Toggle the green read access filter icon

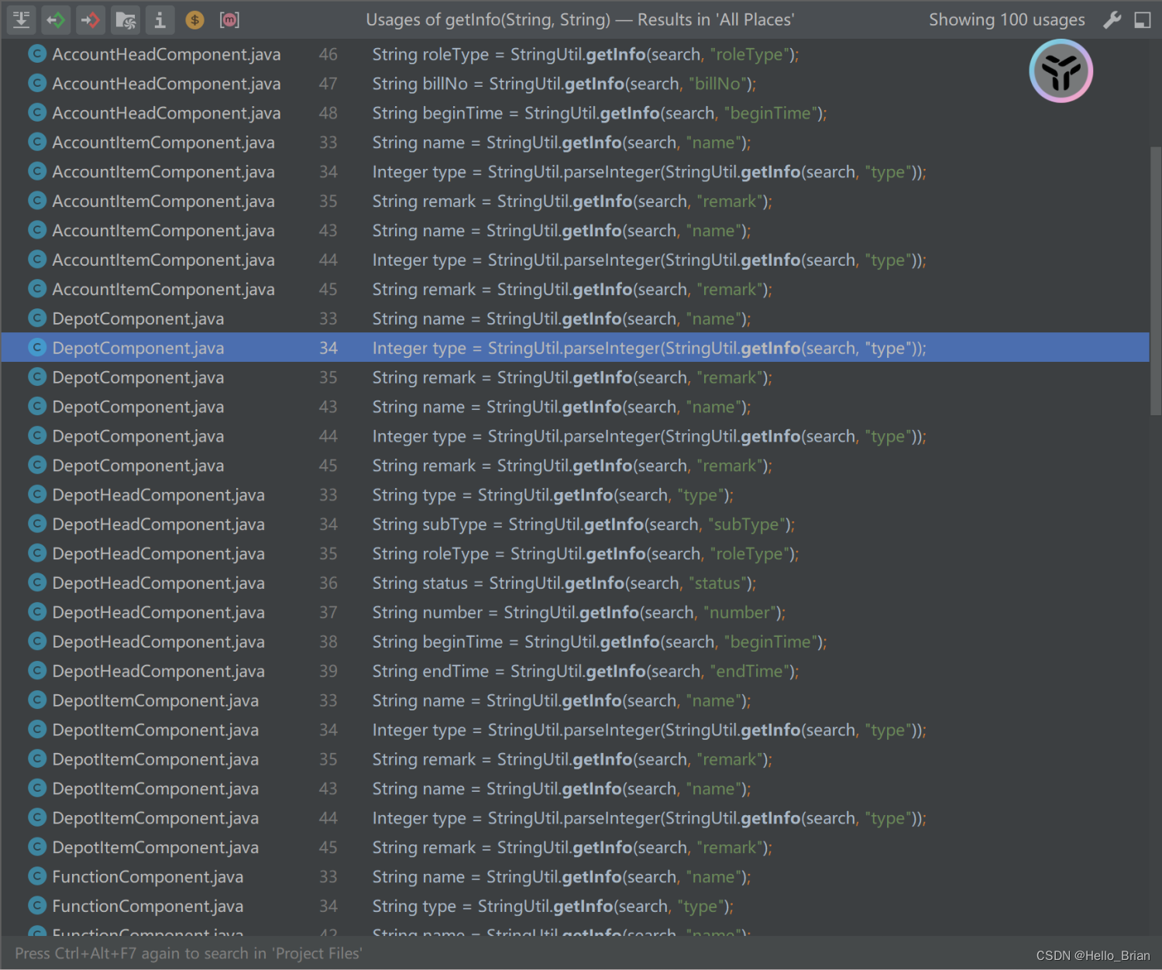pos(57,20)
